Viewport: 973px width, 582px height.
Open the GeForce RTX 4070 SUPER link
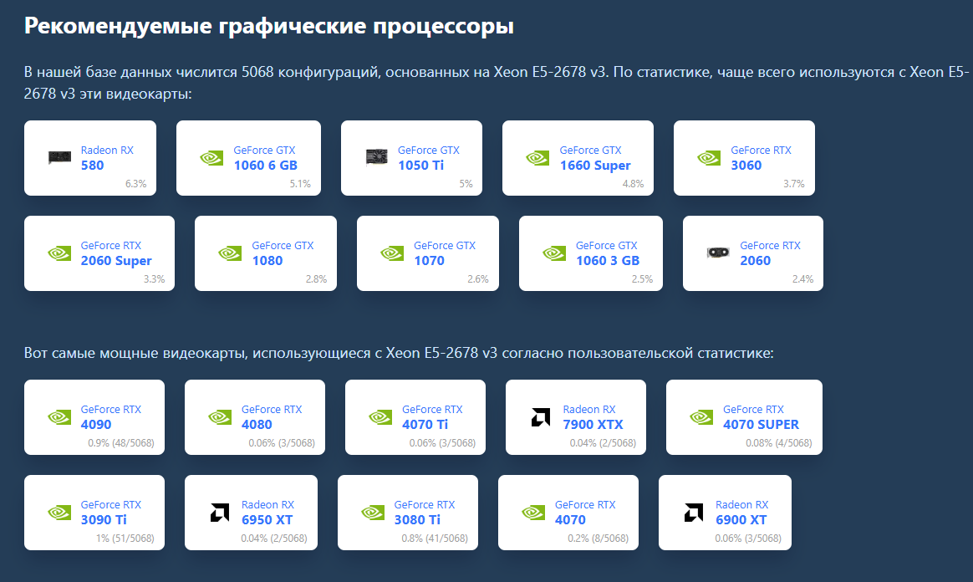click(761, 417)
